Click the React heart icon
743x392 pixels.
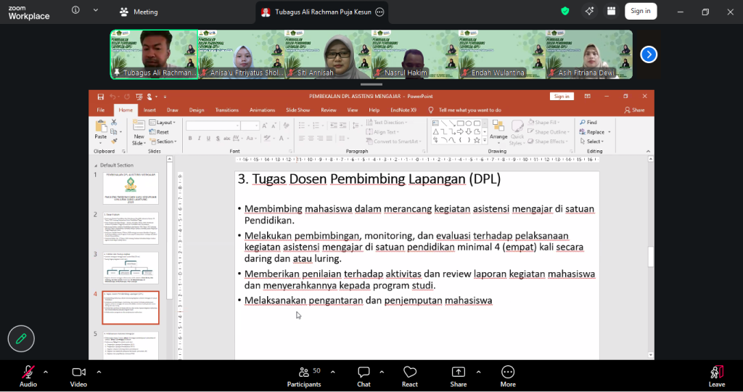coord(410,376)
